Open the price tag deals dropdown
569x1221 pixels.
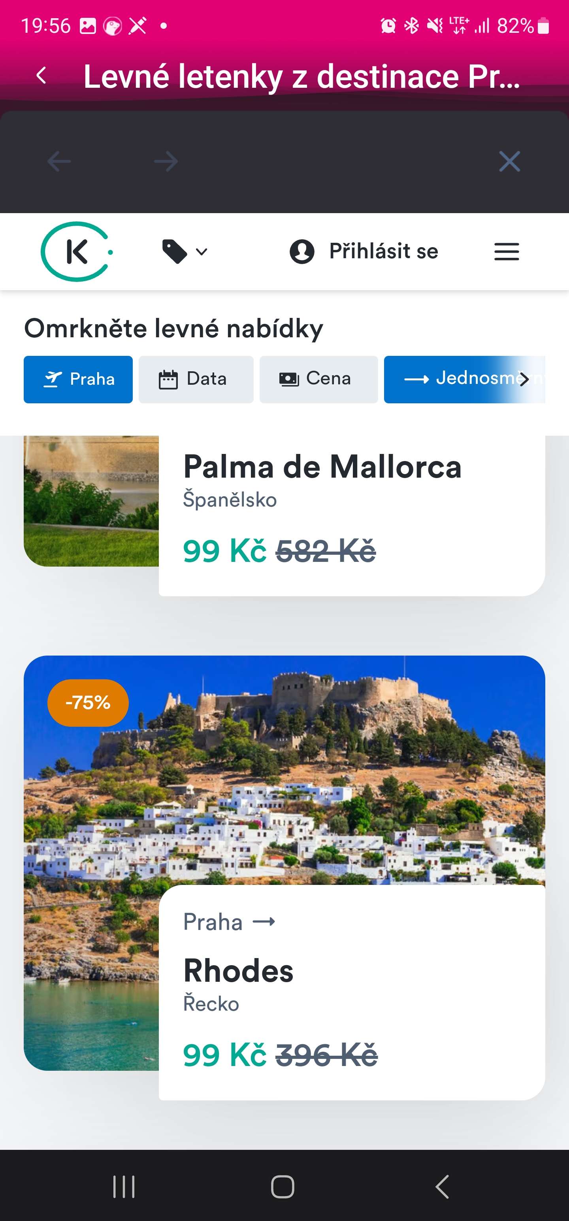tap(185, 251)
